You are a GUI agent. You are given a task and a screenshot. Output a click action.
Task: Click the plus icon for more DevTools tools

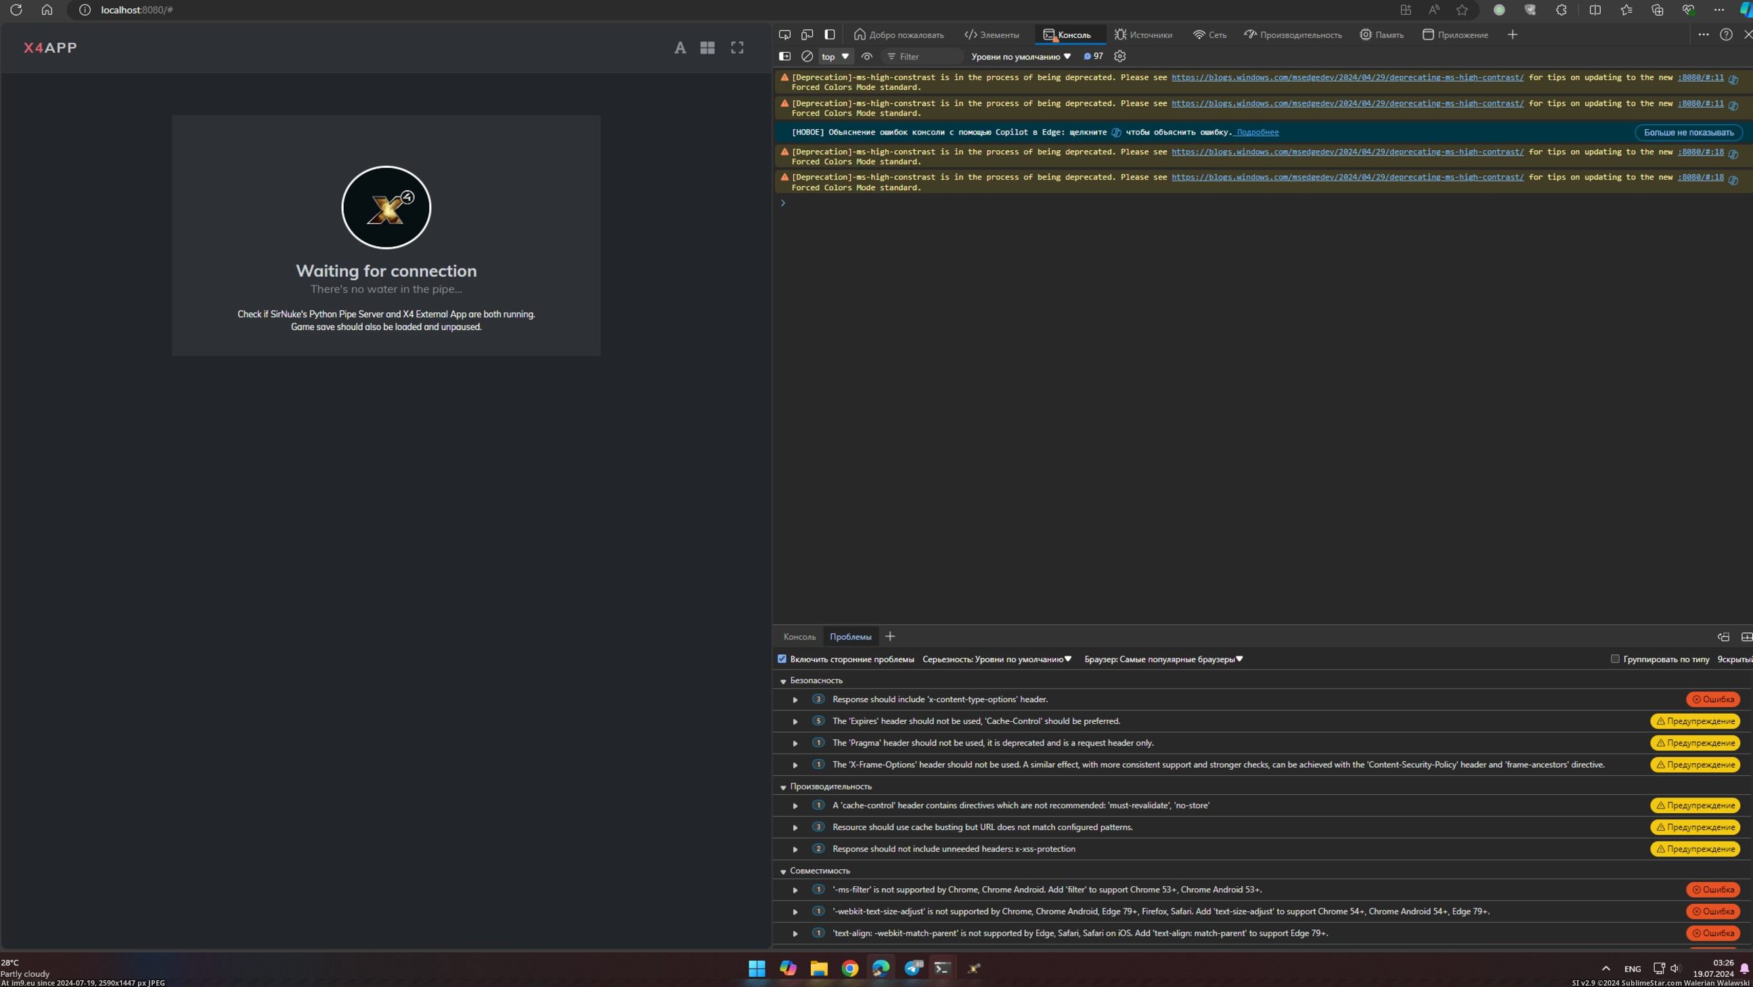[1512, 35]
